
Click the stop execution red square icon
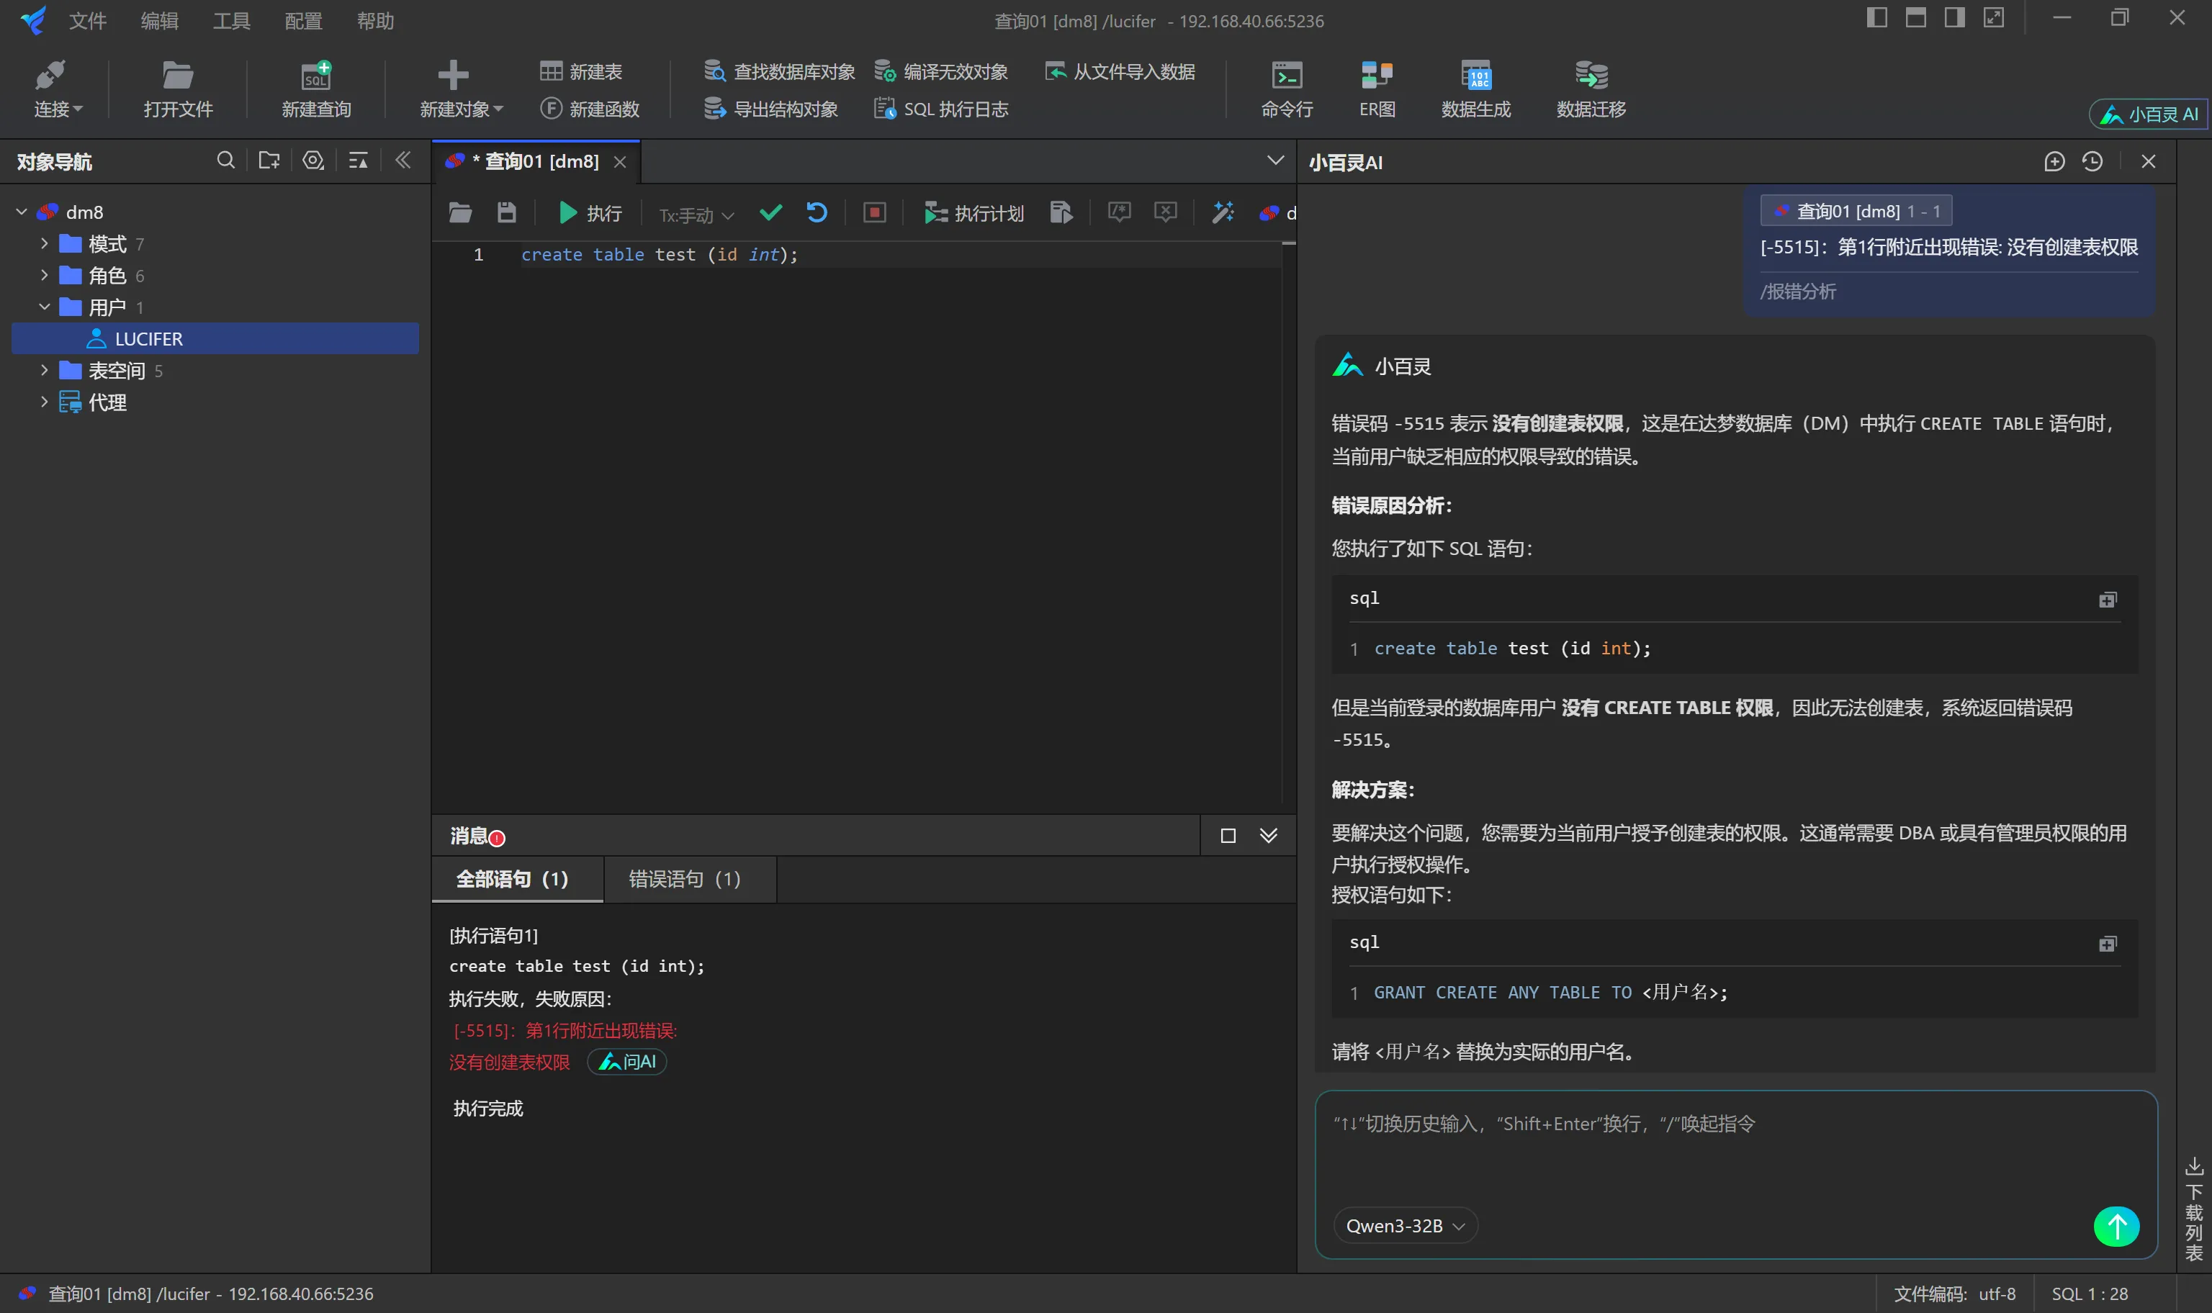[874, 212]
